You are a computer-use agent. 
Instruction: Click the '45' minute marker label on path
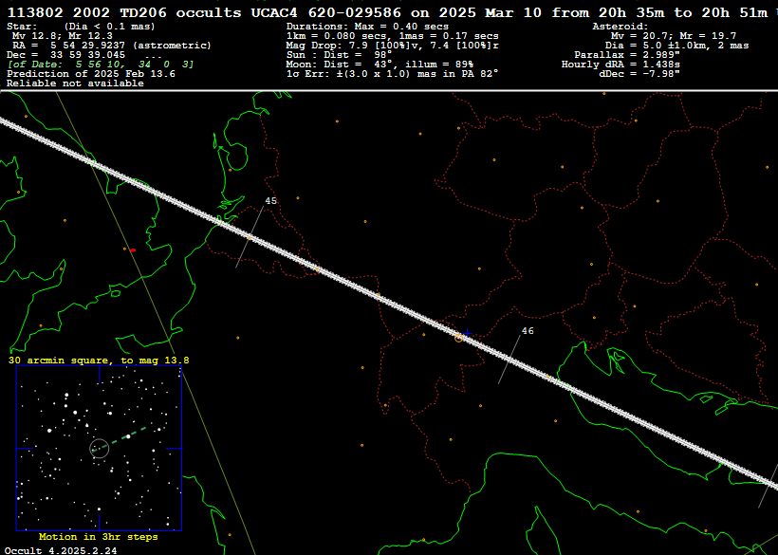[271, 201]
